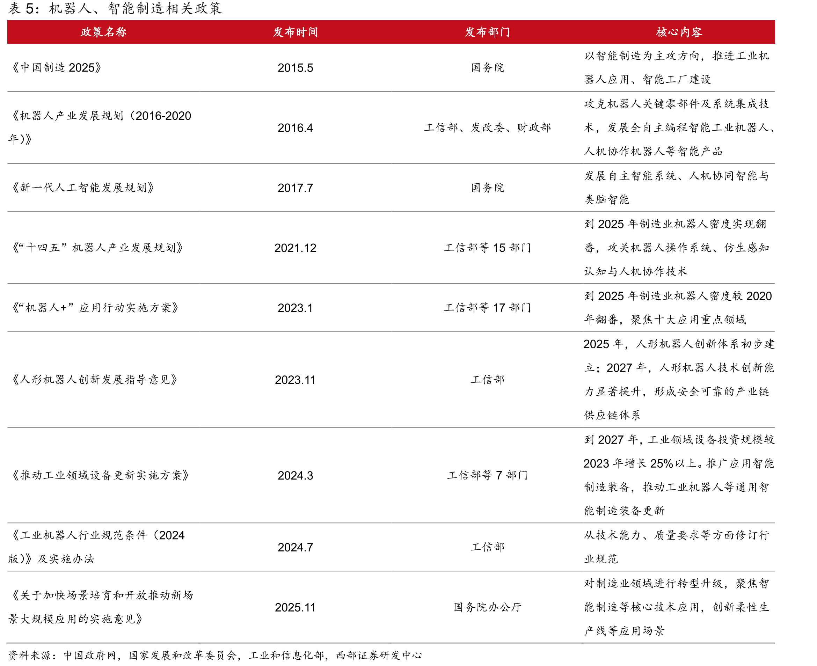Click '工信部等 15 部门' cell

[x=487, y=248]
